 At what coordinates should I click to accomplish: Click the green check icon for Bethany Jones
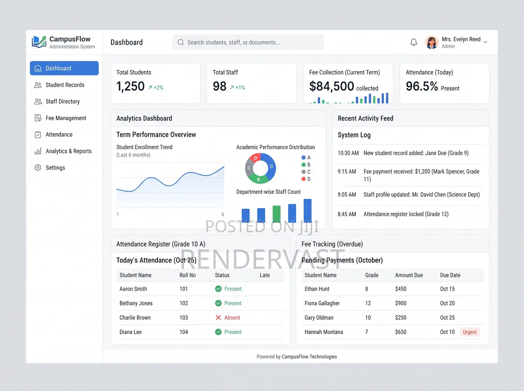coord(218,303)
